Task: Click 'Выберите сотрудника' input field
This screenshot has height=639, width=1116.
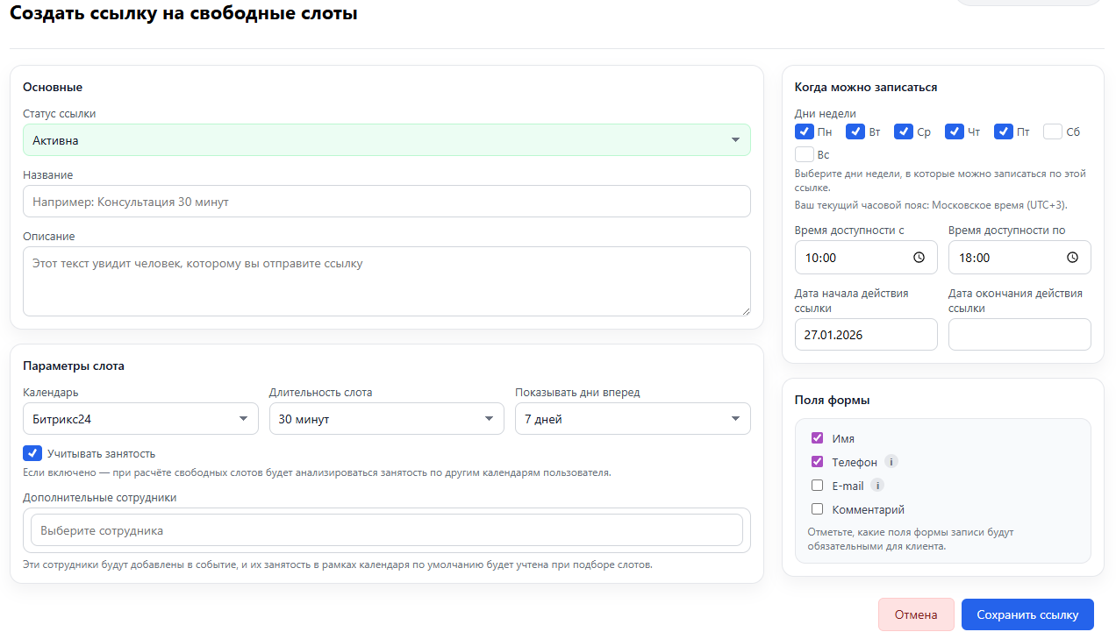Action: [386, 530]
